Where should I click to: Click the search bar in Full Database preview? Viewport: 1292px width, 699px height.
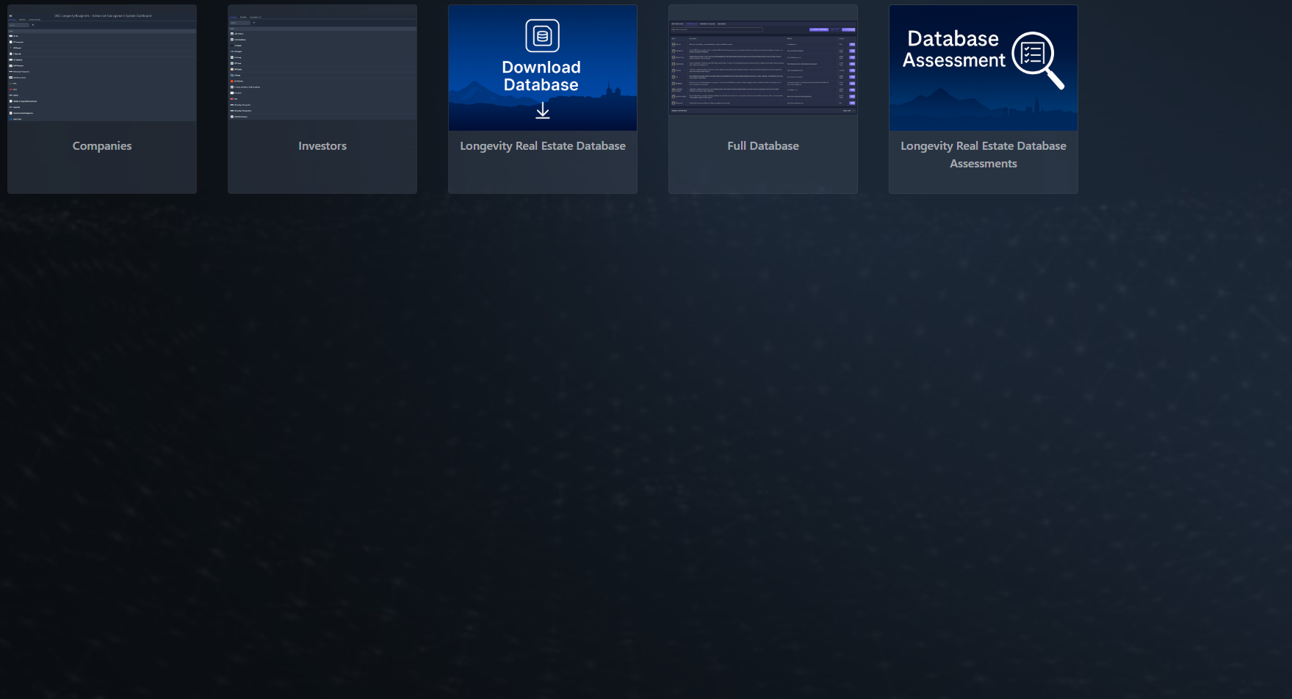point(717,29)
